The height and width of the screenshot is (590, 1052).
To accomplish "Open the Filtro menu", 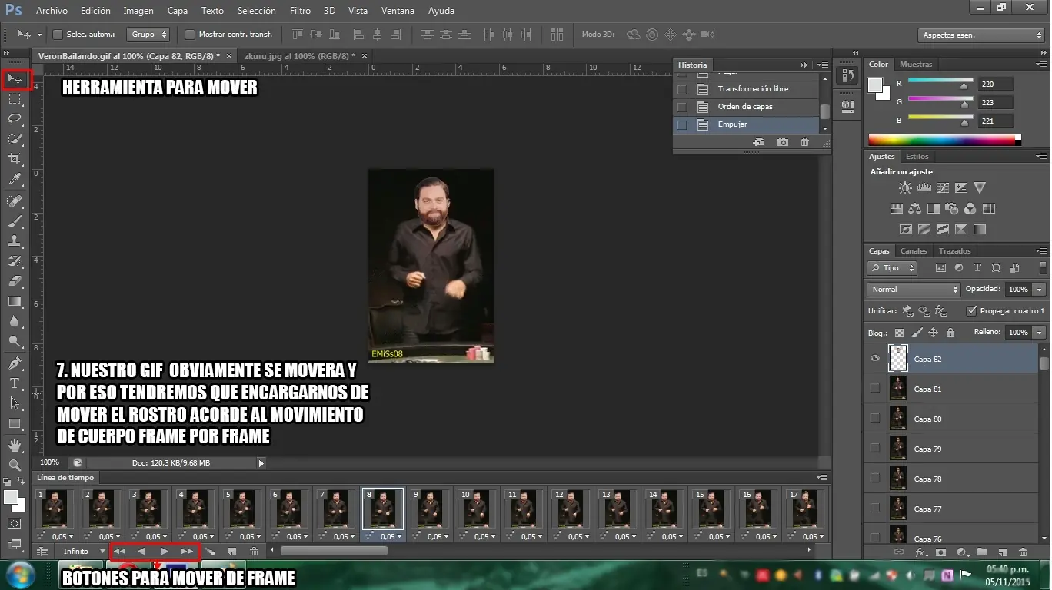I will (300, 11).
